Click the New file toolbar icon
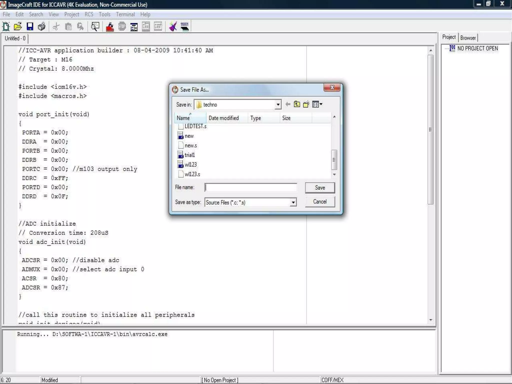Viewport: 512px width, 384px height. 6,26
